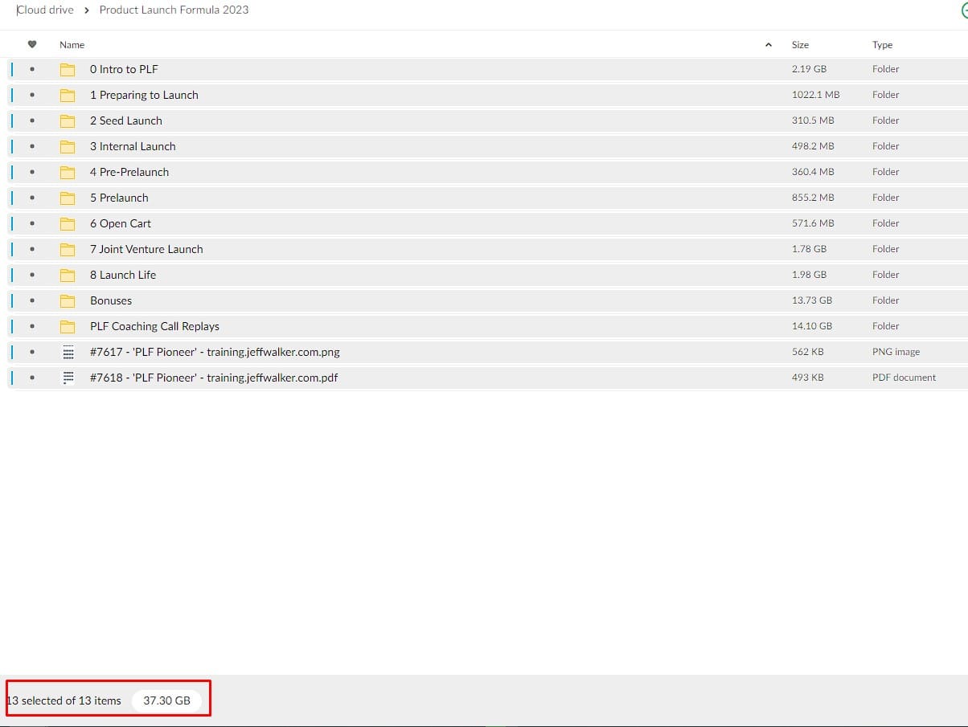Sort the list by Size header
This screenshot has width=968, height=727.
(800, 45)
